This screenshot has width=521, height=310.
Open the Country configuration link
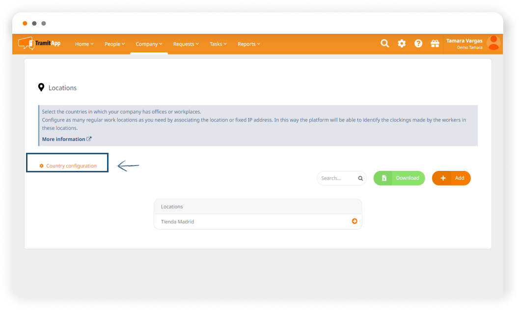pyautogui.click(x=71, y=166)
